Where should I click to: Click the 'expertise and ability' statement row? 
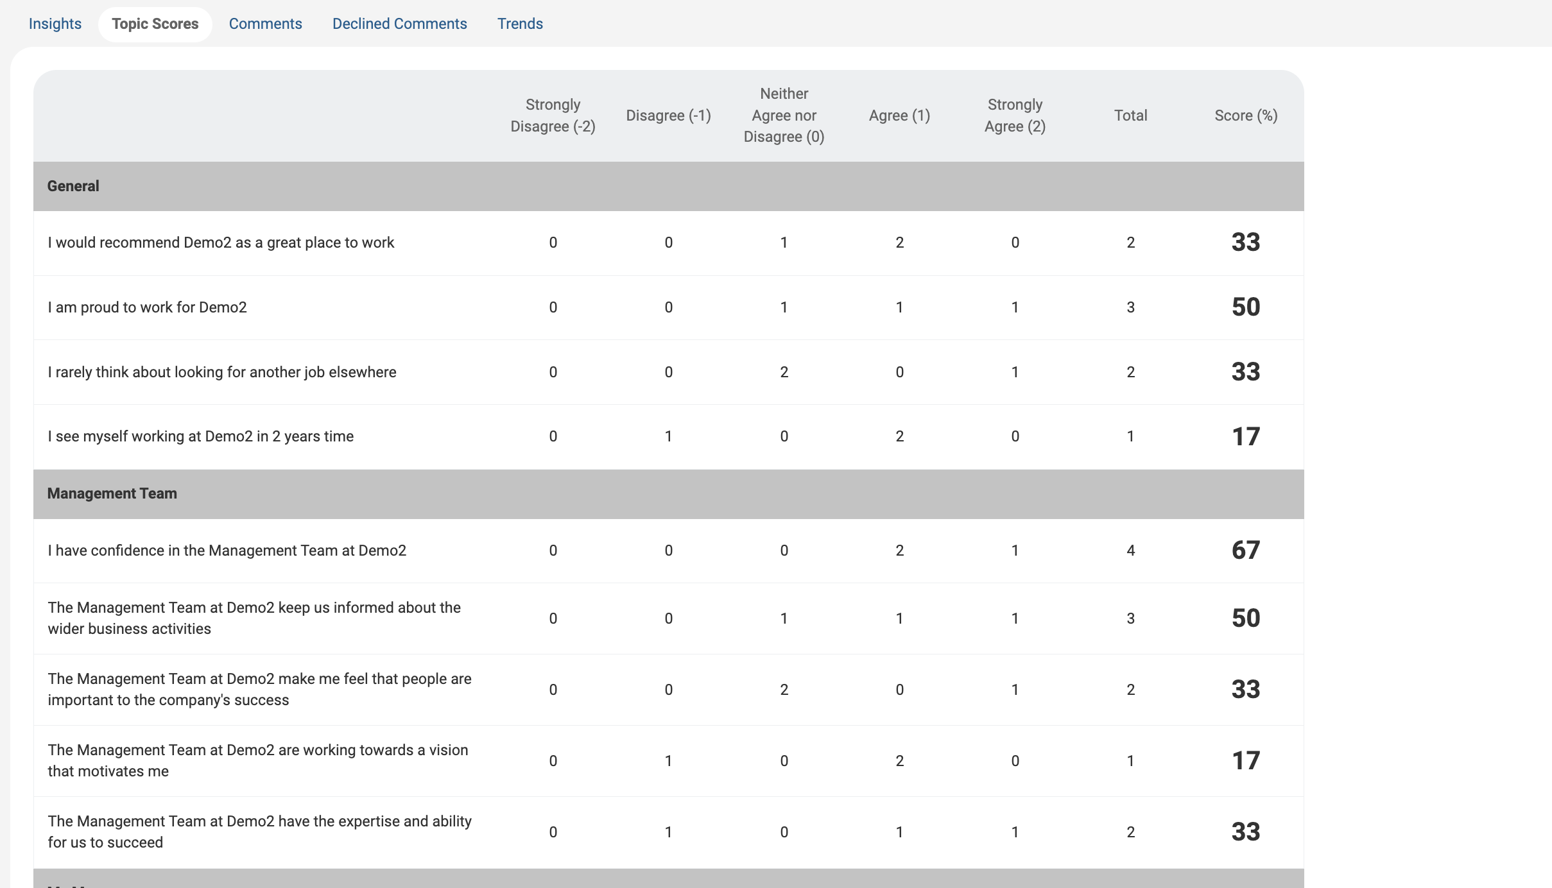tap(259, 832)
